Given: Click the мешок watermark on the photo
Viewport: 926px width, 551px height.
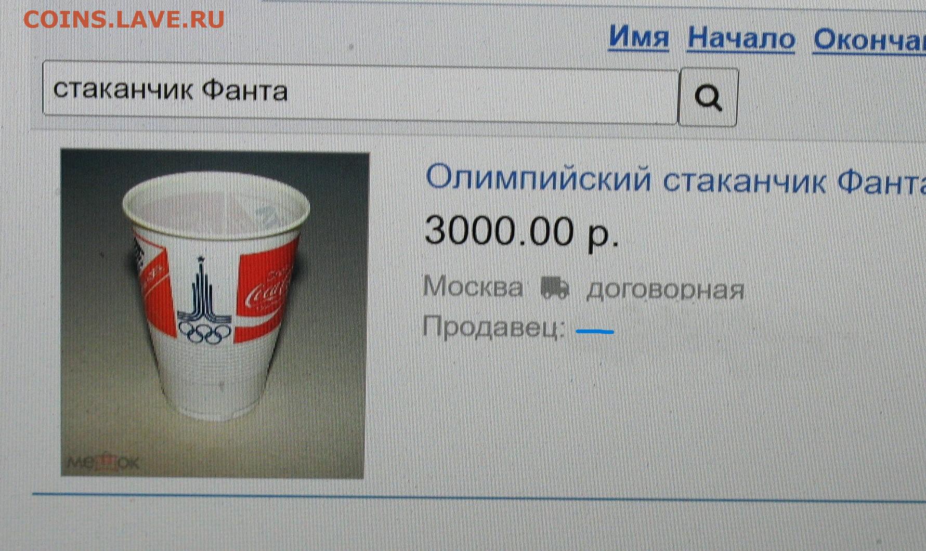Looking at the screenshot, I should [x=103, y=462].
